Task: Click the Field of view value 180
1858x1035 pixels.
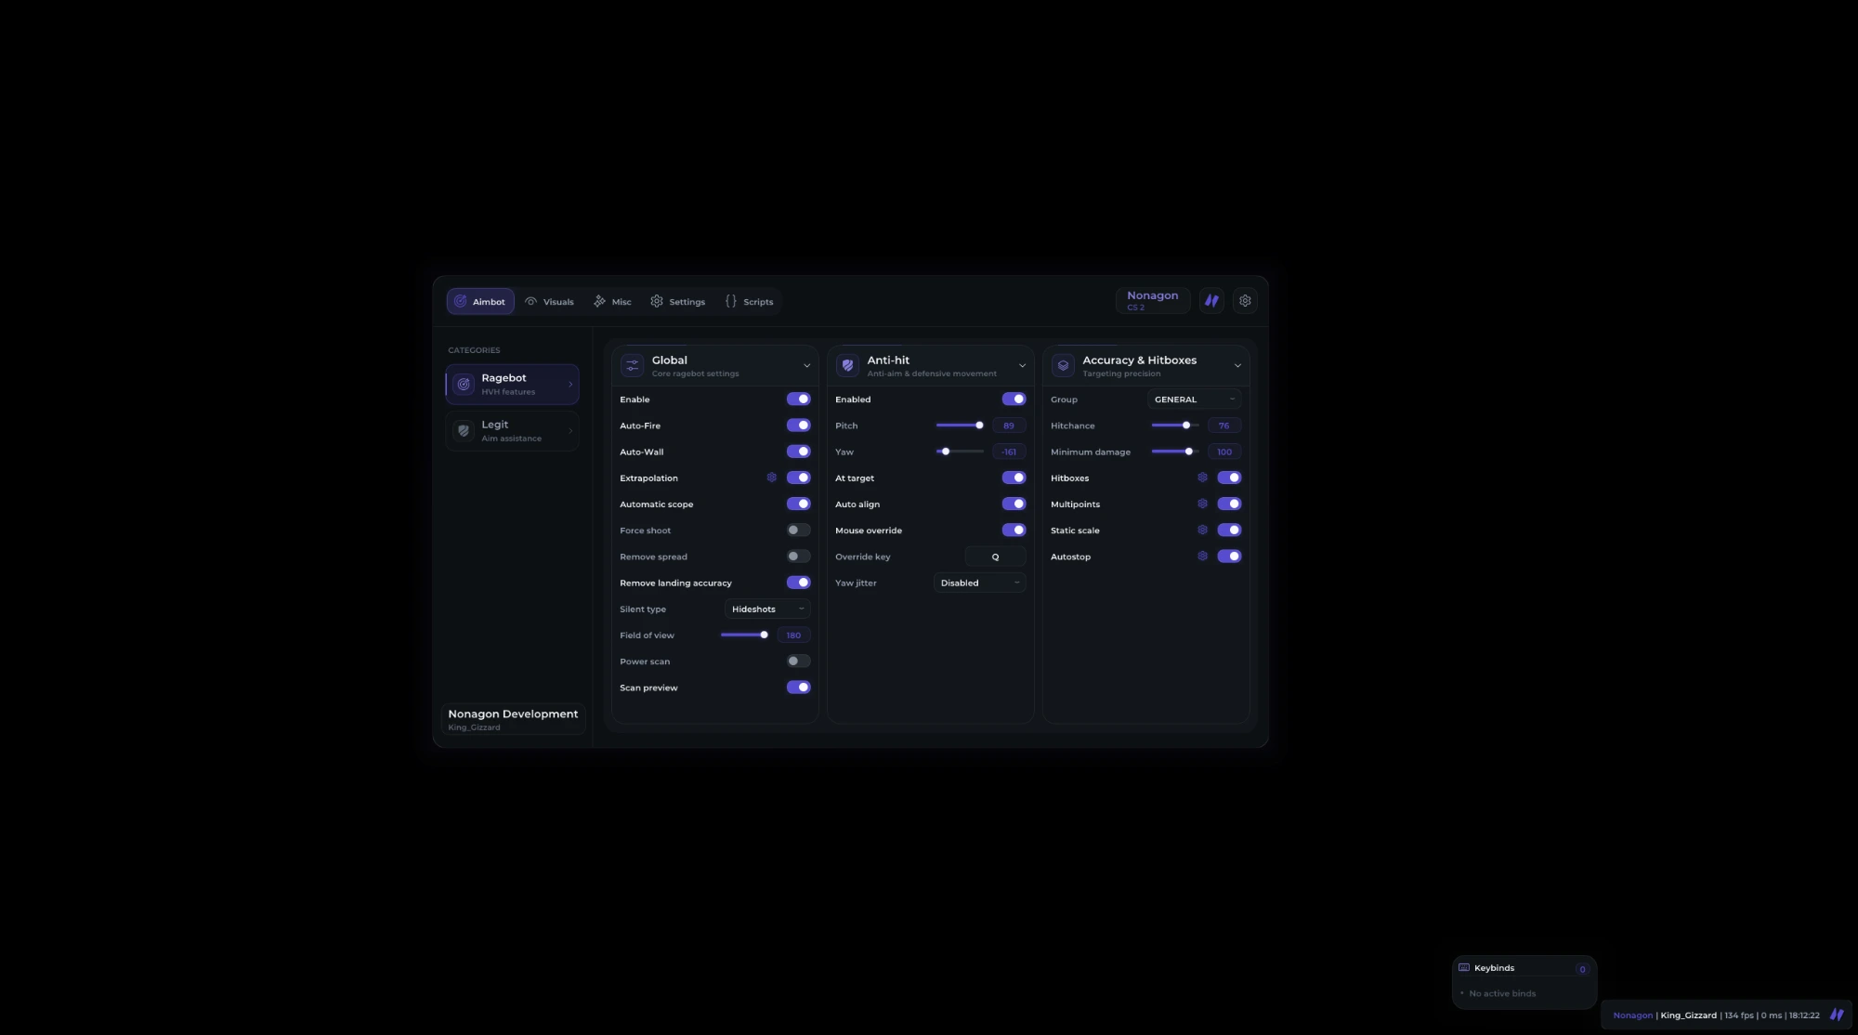Action: (793, 635)
